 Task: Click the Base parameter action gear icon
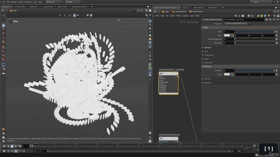tap(276, 31)
